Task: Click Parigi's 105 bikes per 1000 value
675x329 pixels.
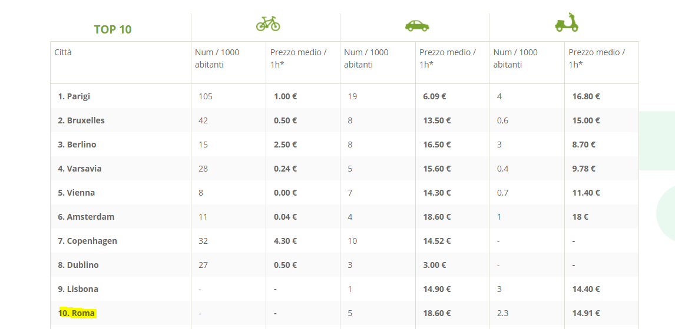Action: tap(206, 96)
